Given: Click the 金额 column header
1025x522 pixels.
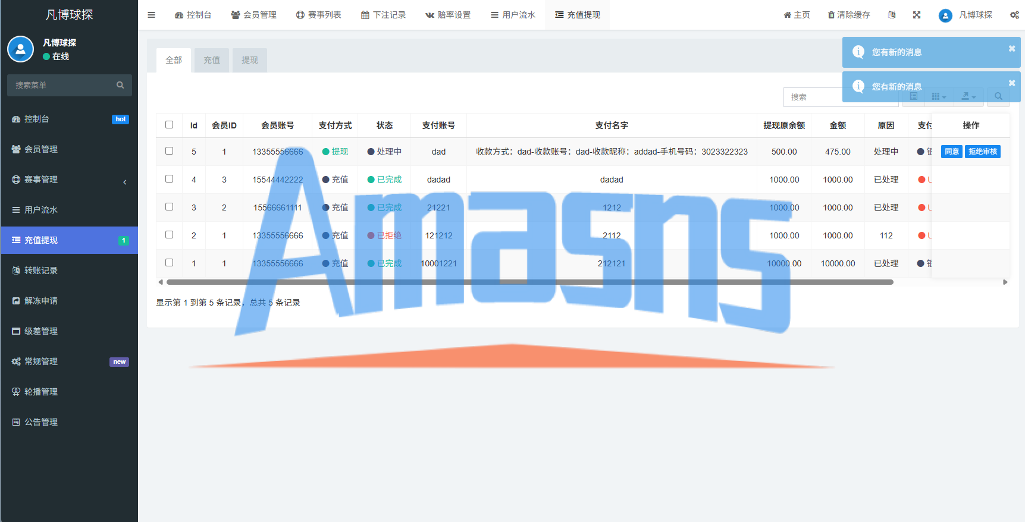Looking at the screenshot, I should (838, 125).
